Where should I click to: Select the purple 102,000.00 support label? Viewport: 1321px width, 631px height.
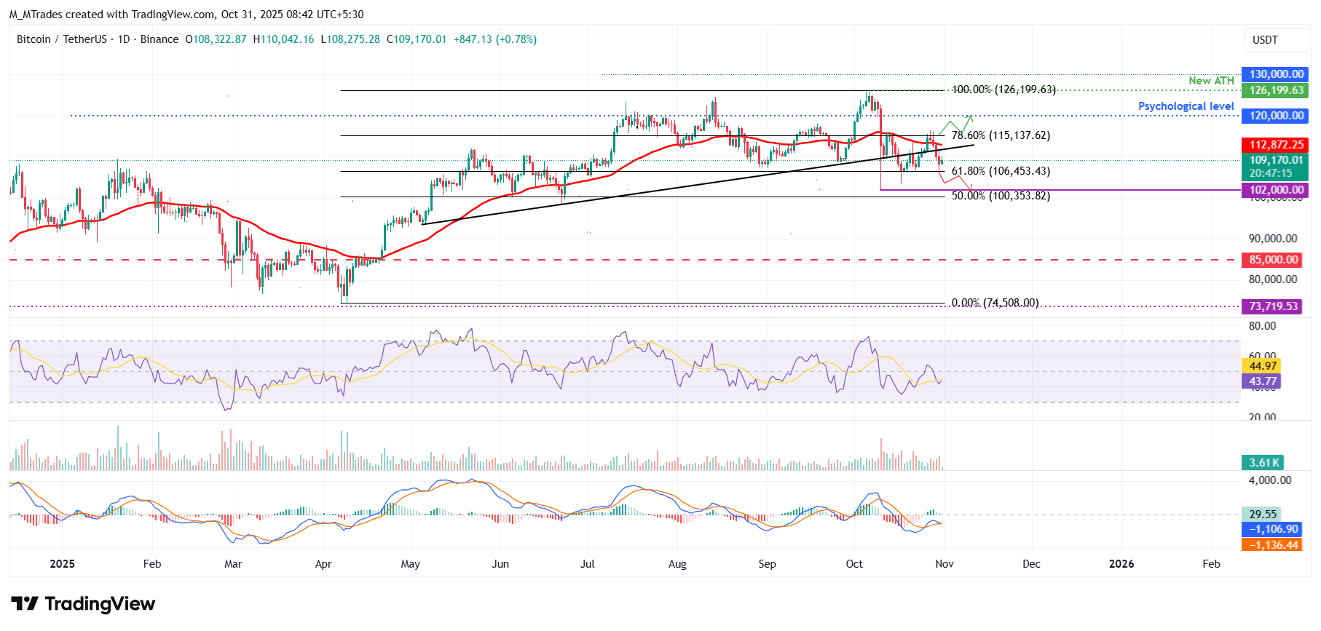(x=1277, y=190)
